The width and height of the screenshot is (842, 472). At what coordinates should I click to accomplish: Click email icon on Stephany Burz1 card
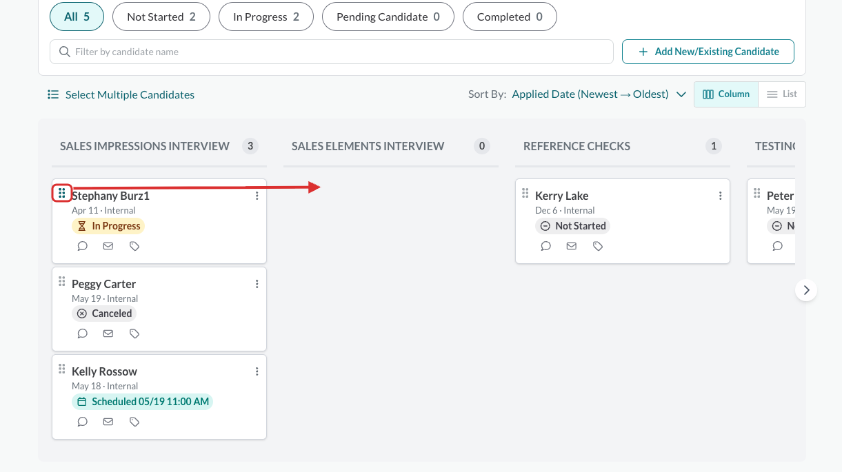point(108,246)
